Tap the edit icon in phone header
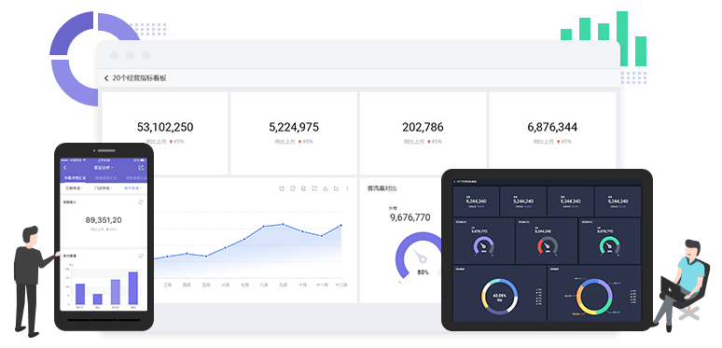This screenshot has height=348, width=722. (142, 168)
